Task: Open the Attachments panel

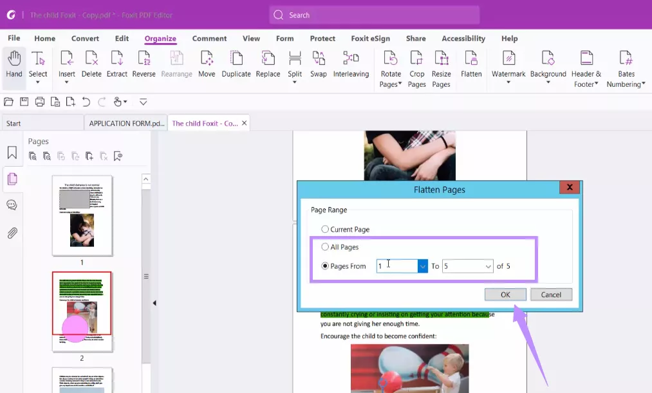Action: (x=12, y=232)
